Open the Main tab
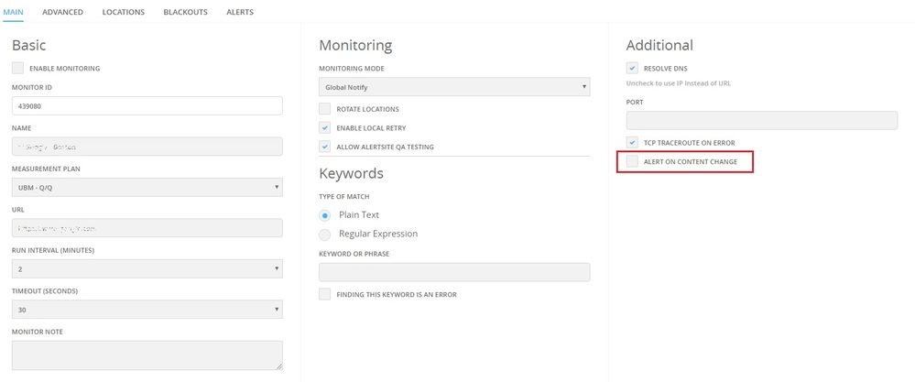This screenshot has height=382, width=915. pyautogui.click(x=14, y=12)
